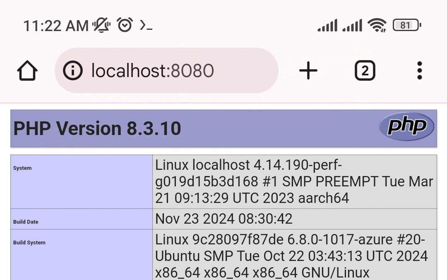Click the Build Date row label

[26, 222]
